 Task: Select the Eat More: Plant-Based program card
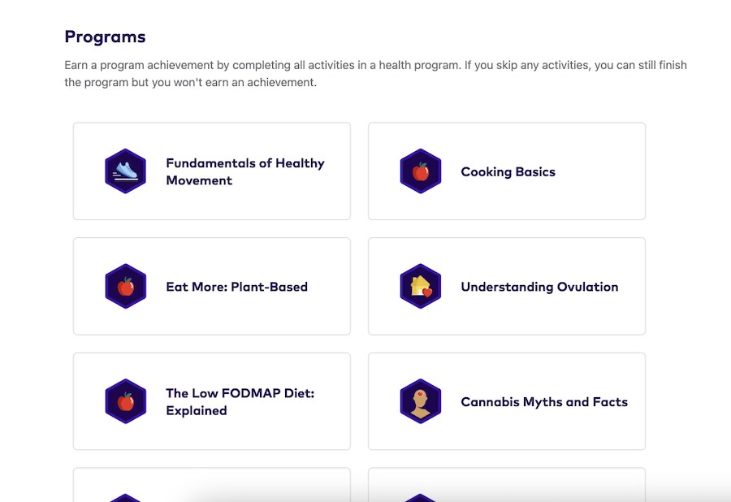(211, 286)
